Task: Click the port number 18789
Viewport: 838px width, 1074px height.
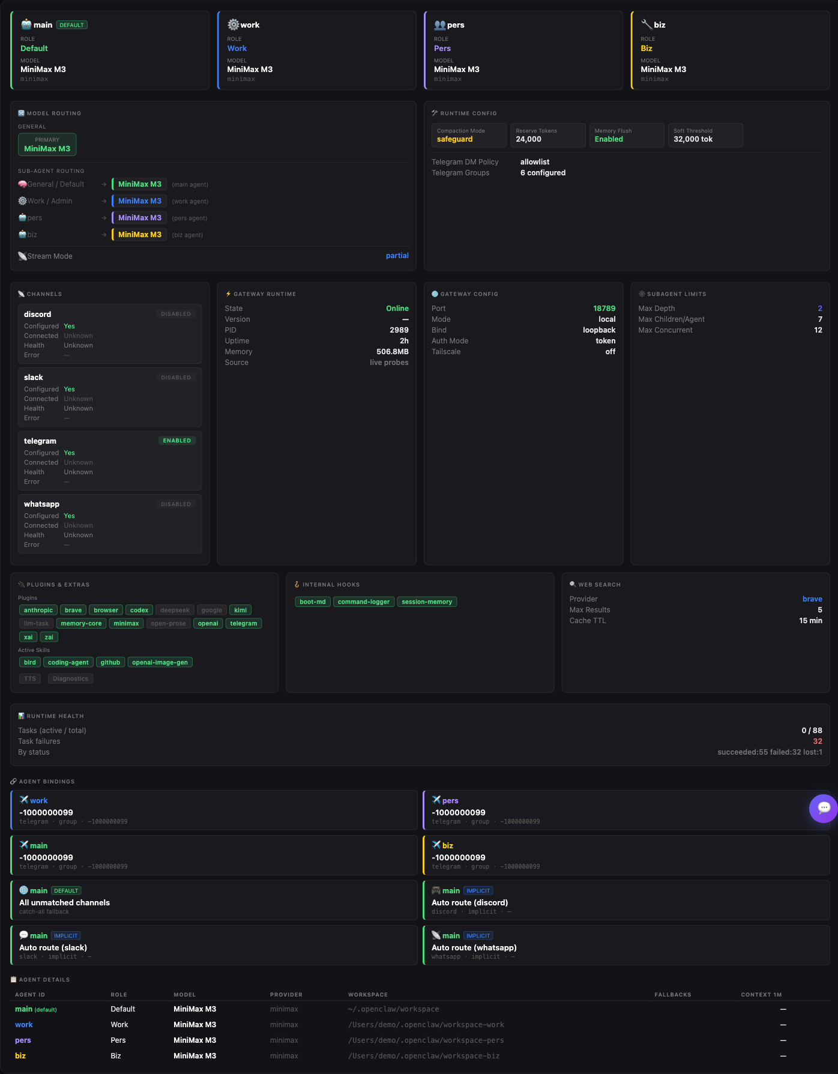Action: pyautogui.click(x=604, y=309)
